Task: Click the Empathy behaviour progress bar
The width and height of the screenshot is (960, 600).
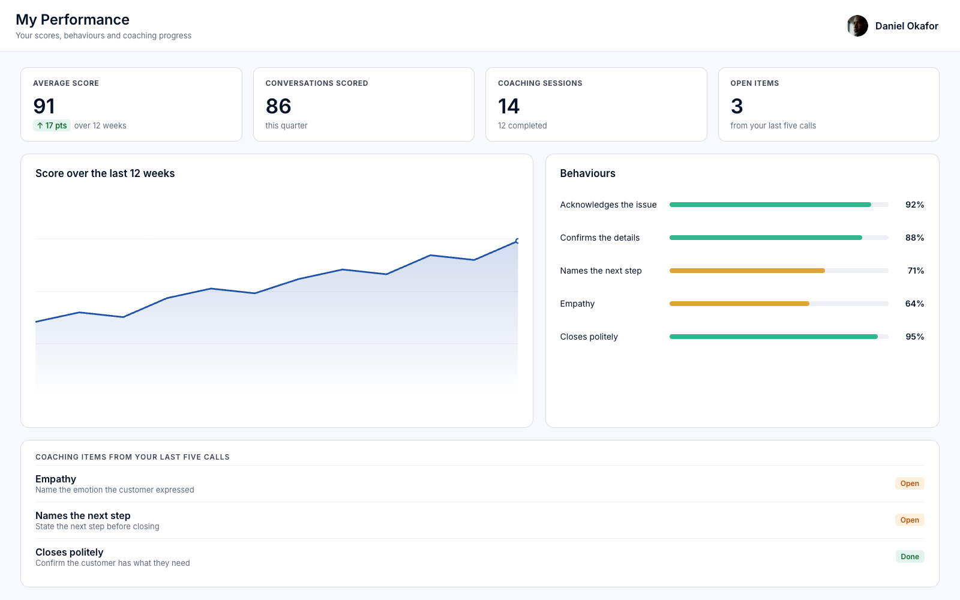Action: 779,304
